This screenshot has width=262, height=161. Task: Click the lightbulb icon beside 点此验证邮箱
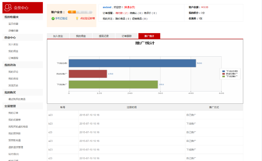click(77, 18)
